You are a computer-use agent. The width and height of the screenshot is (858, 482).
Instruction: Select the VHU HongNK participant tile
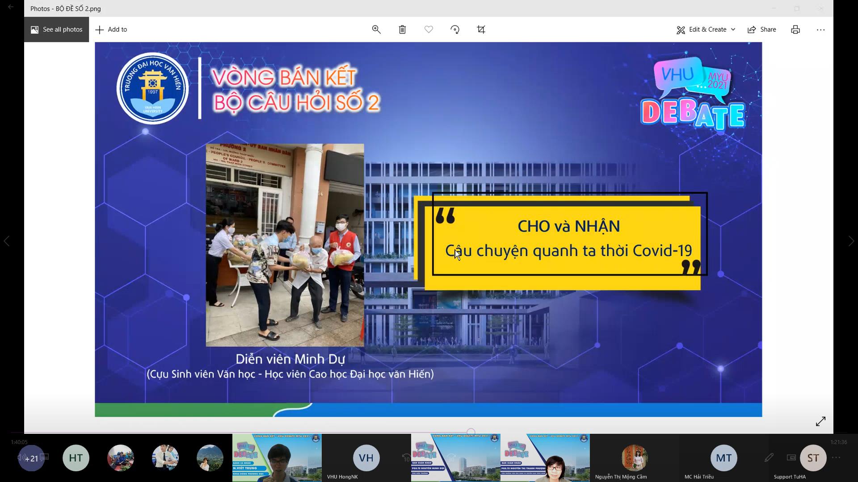coord(366,458)
